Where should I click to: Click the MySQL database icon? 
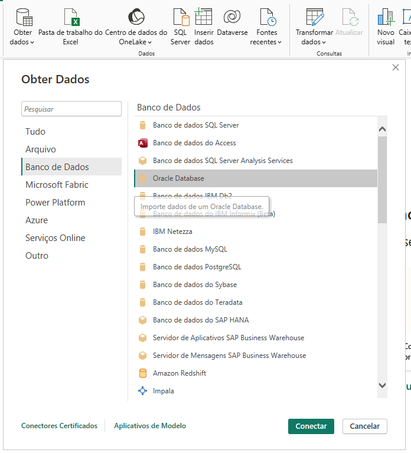point(143,249)
